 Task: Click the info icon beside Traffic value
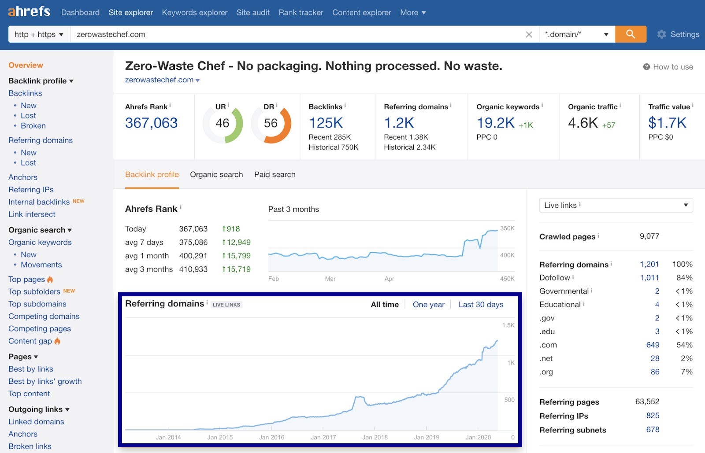[693, 106]
